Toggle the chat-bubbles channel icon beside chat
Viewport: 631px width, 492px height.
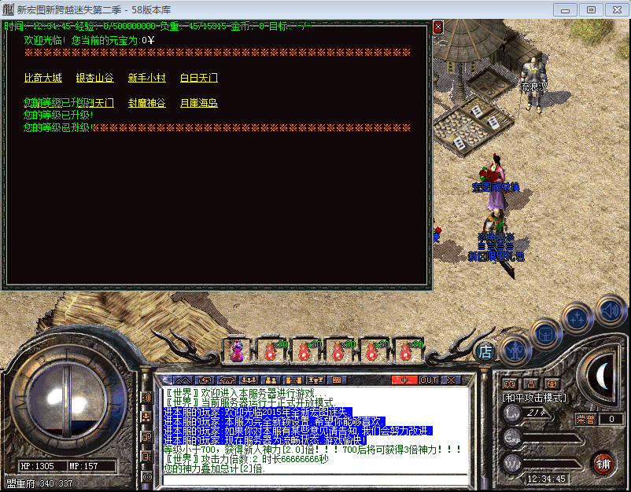[x=146, y=437]
